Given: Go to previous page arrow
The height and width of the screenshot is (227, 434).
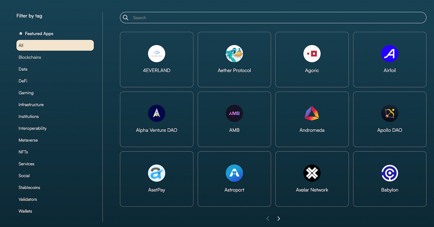Looking at the screenshot, I should tap(268, 219).
